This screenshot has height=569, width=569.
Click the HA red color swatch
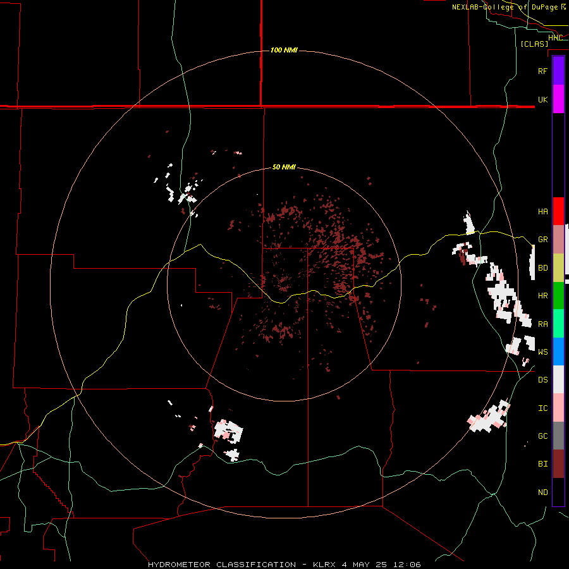(558, 211)
